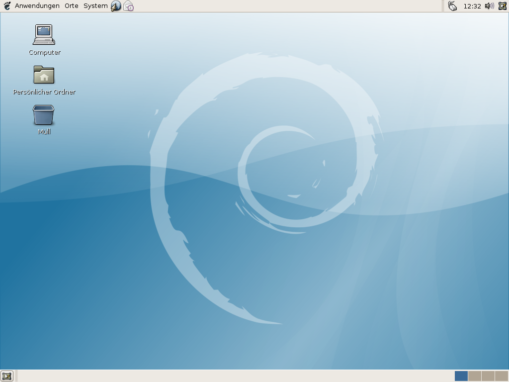Image resolution: width=509 pixels, height=382 pixels.
Task: Open the Evolution mail launcher icon
Action: [x=129, y=6]
